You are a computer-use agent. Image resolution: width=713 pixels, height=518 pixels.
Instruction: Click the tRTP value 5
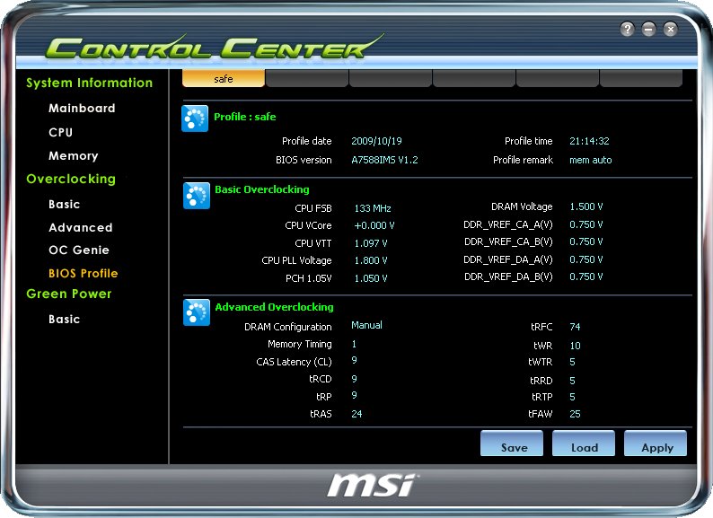point(572,397)
